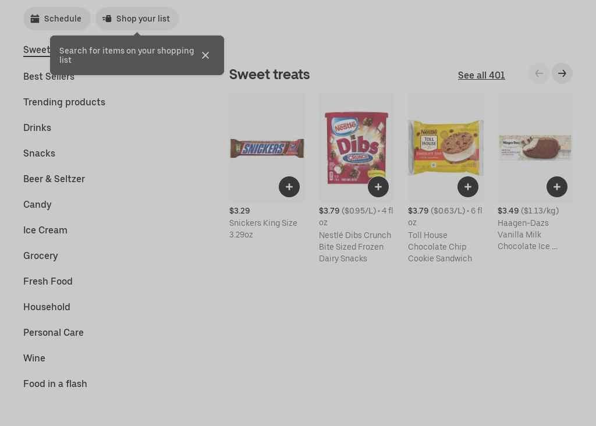
Task: Click the Shop your list button
Action: pos(137,19)
